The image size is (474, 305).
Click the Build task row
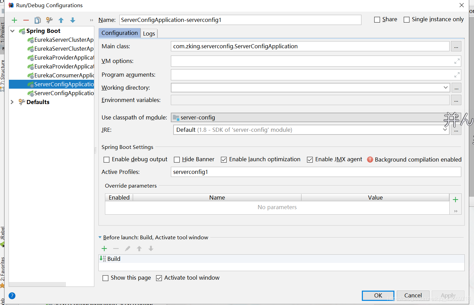(281, 259)
